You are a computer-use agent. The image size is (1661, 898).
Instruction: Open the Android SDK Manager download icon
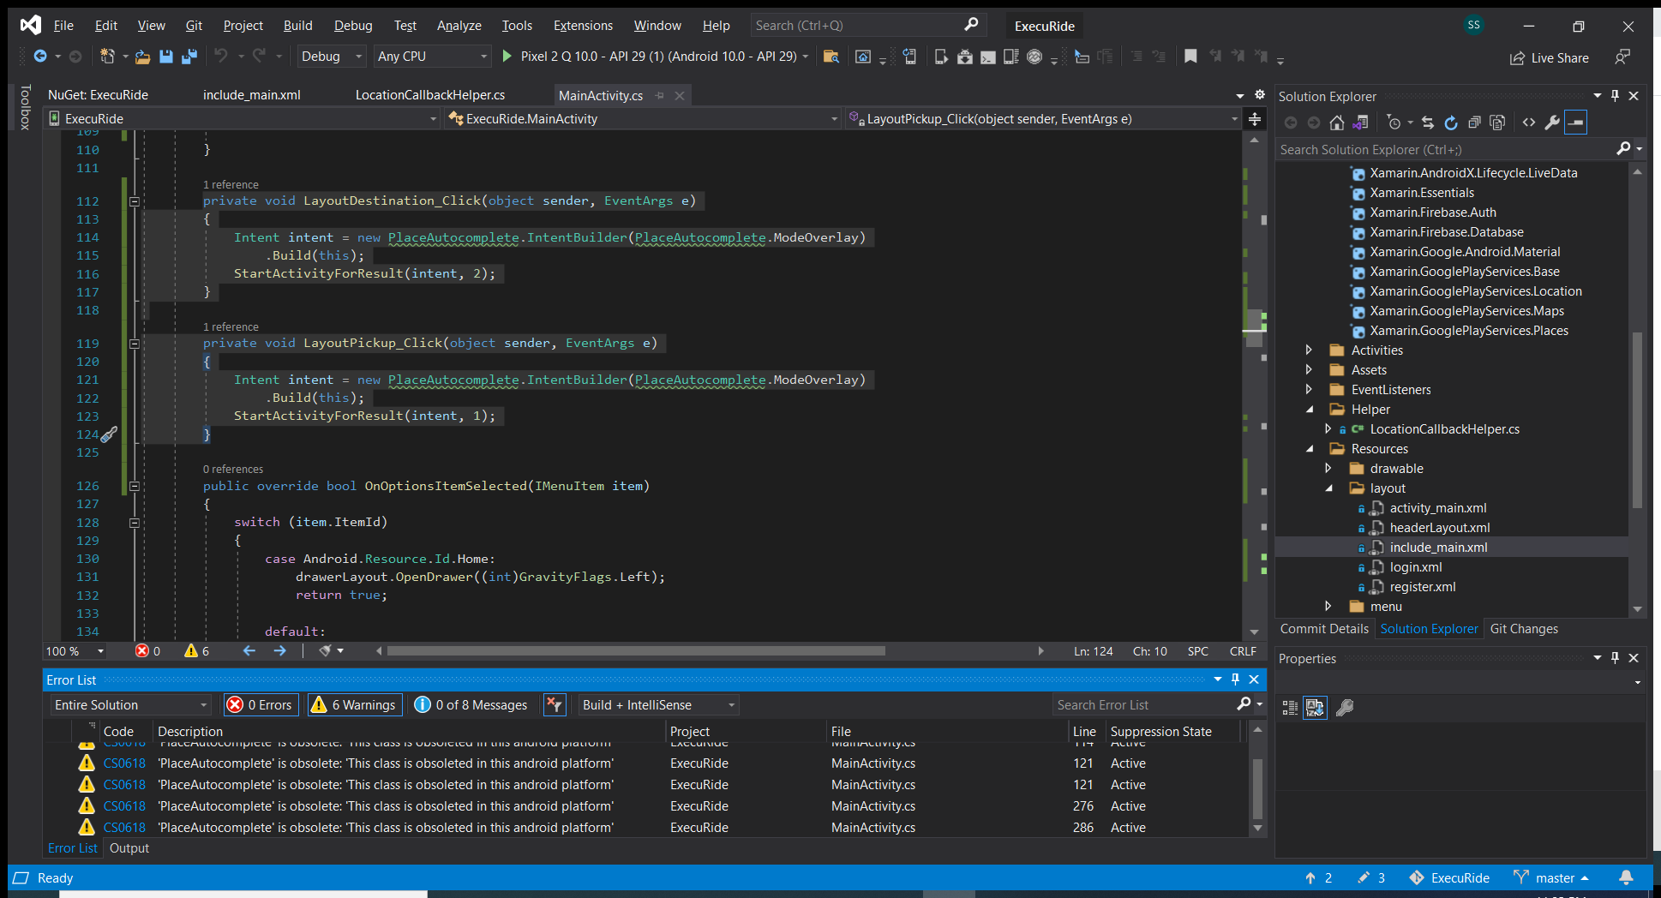[x=965, y=57]
